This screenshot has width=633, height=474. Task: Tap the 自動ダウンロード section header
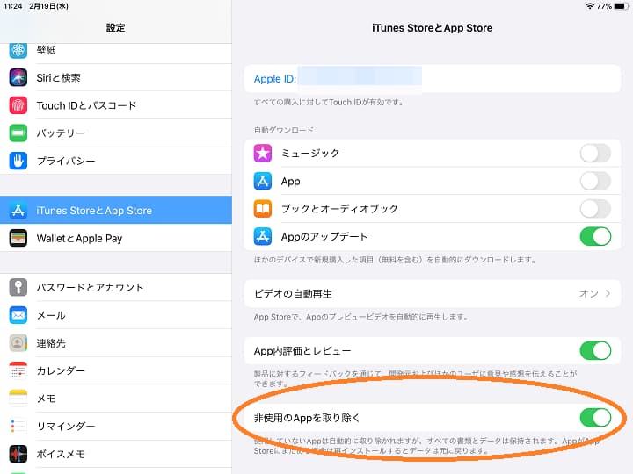284,130
